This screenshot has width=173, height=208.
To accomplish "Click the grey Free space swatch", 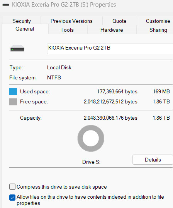I will [x=13, y=102].
